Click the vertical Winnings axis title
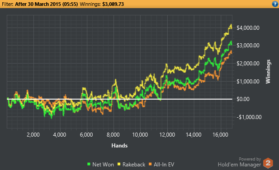The height and width of the screenshot is (170, 279). tap(268, 72)
